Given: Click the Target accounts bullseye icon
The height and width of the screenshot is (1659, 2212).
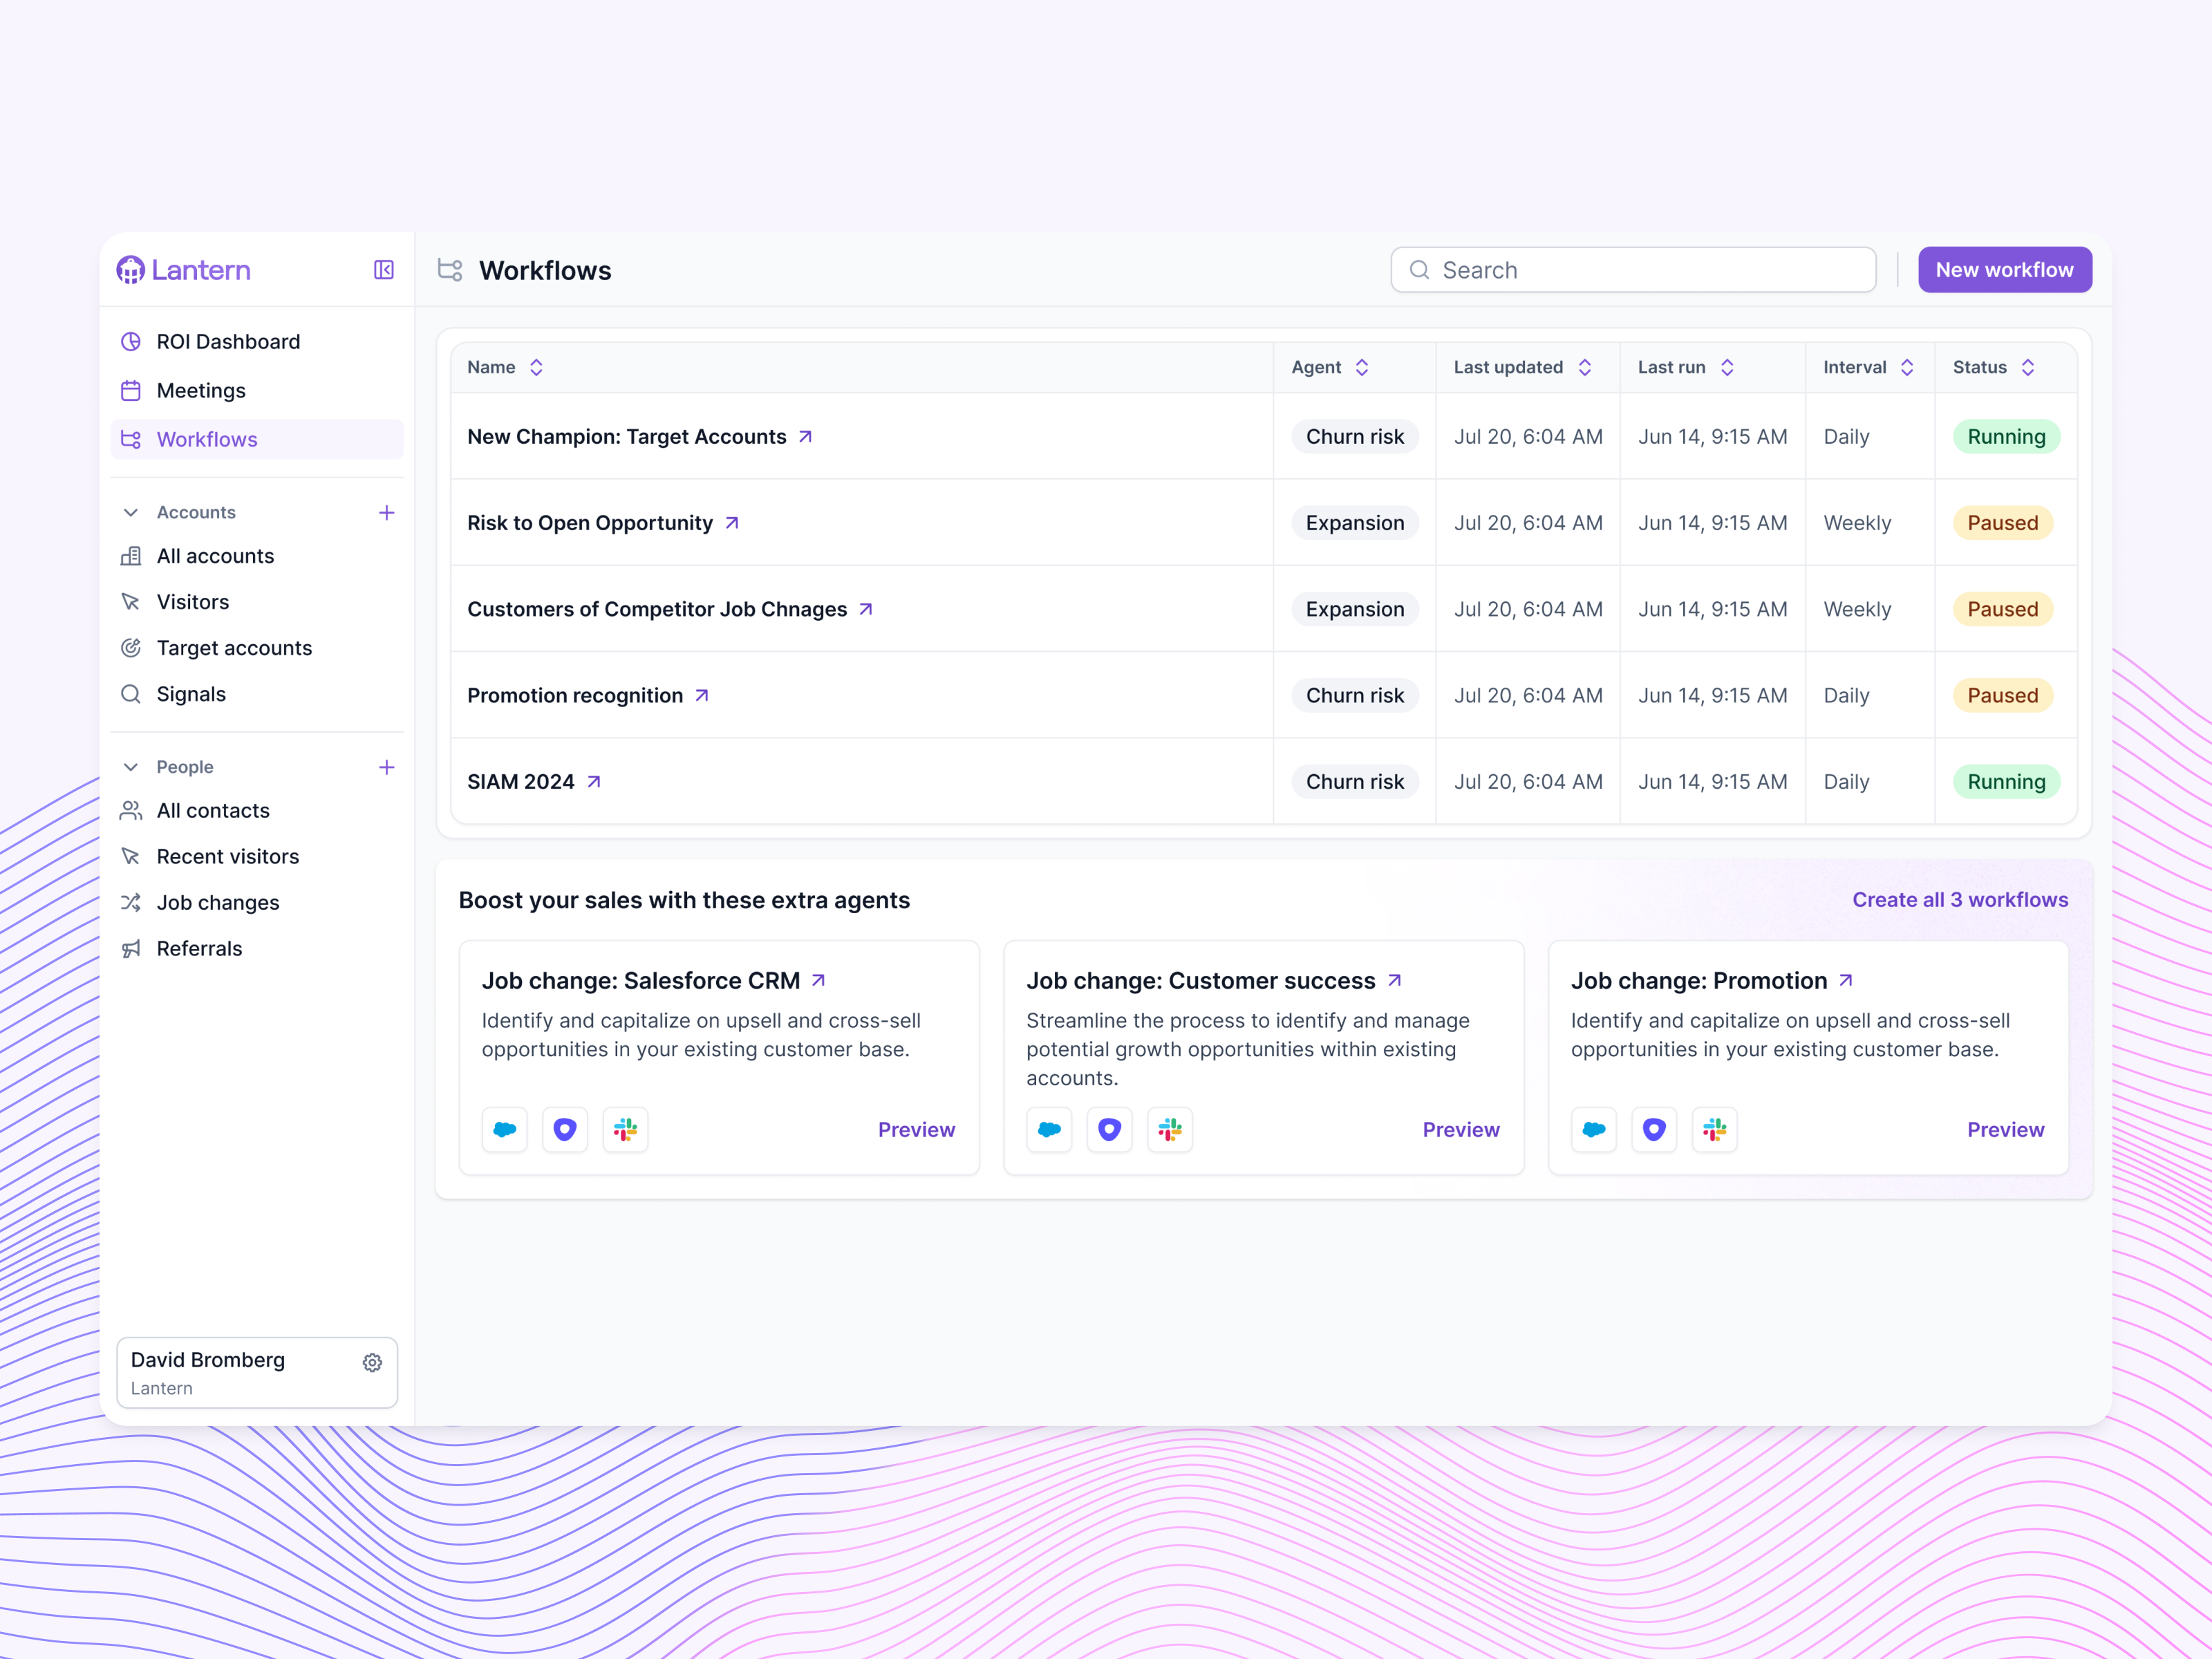Looking at the screenshot, I should [131, 648].
